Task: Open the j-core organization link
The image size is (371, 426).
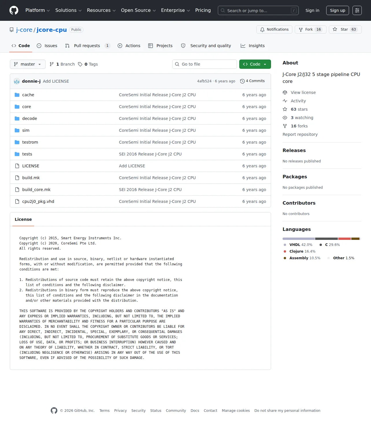Action: 24,30
